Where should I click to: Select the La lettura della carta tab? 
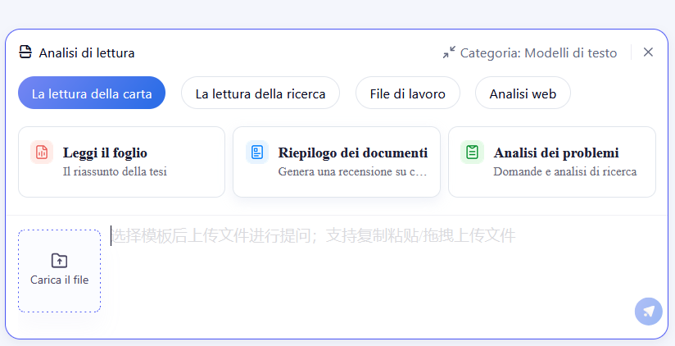(92, 93)
